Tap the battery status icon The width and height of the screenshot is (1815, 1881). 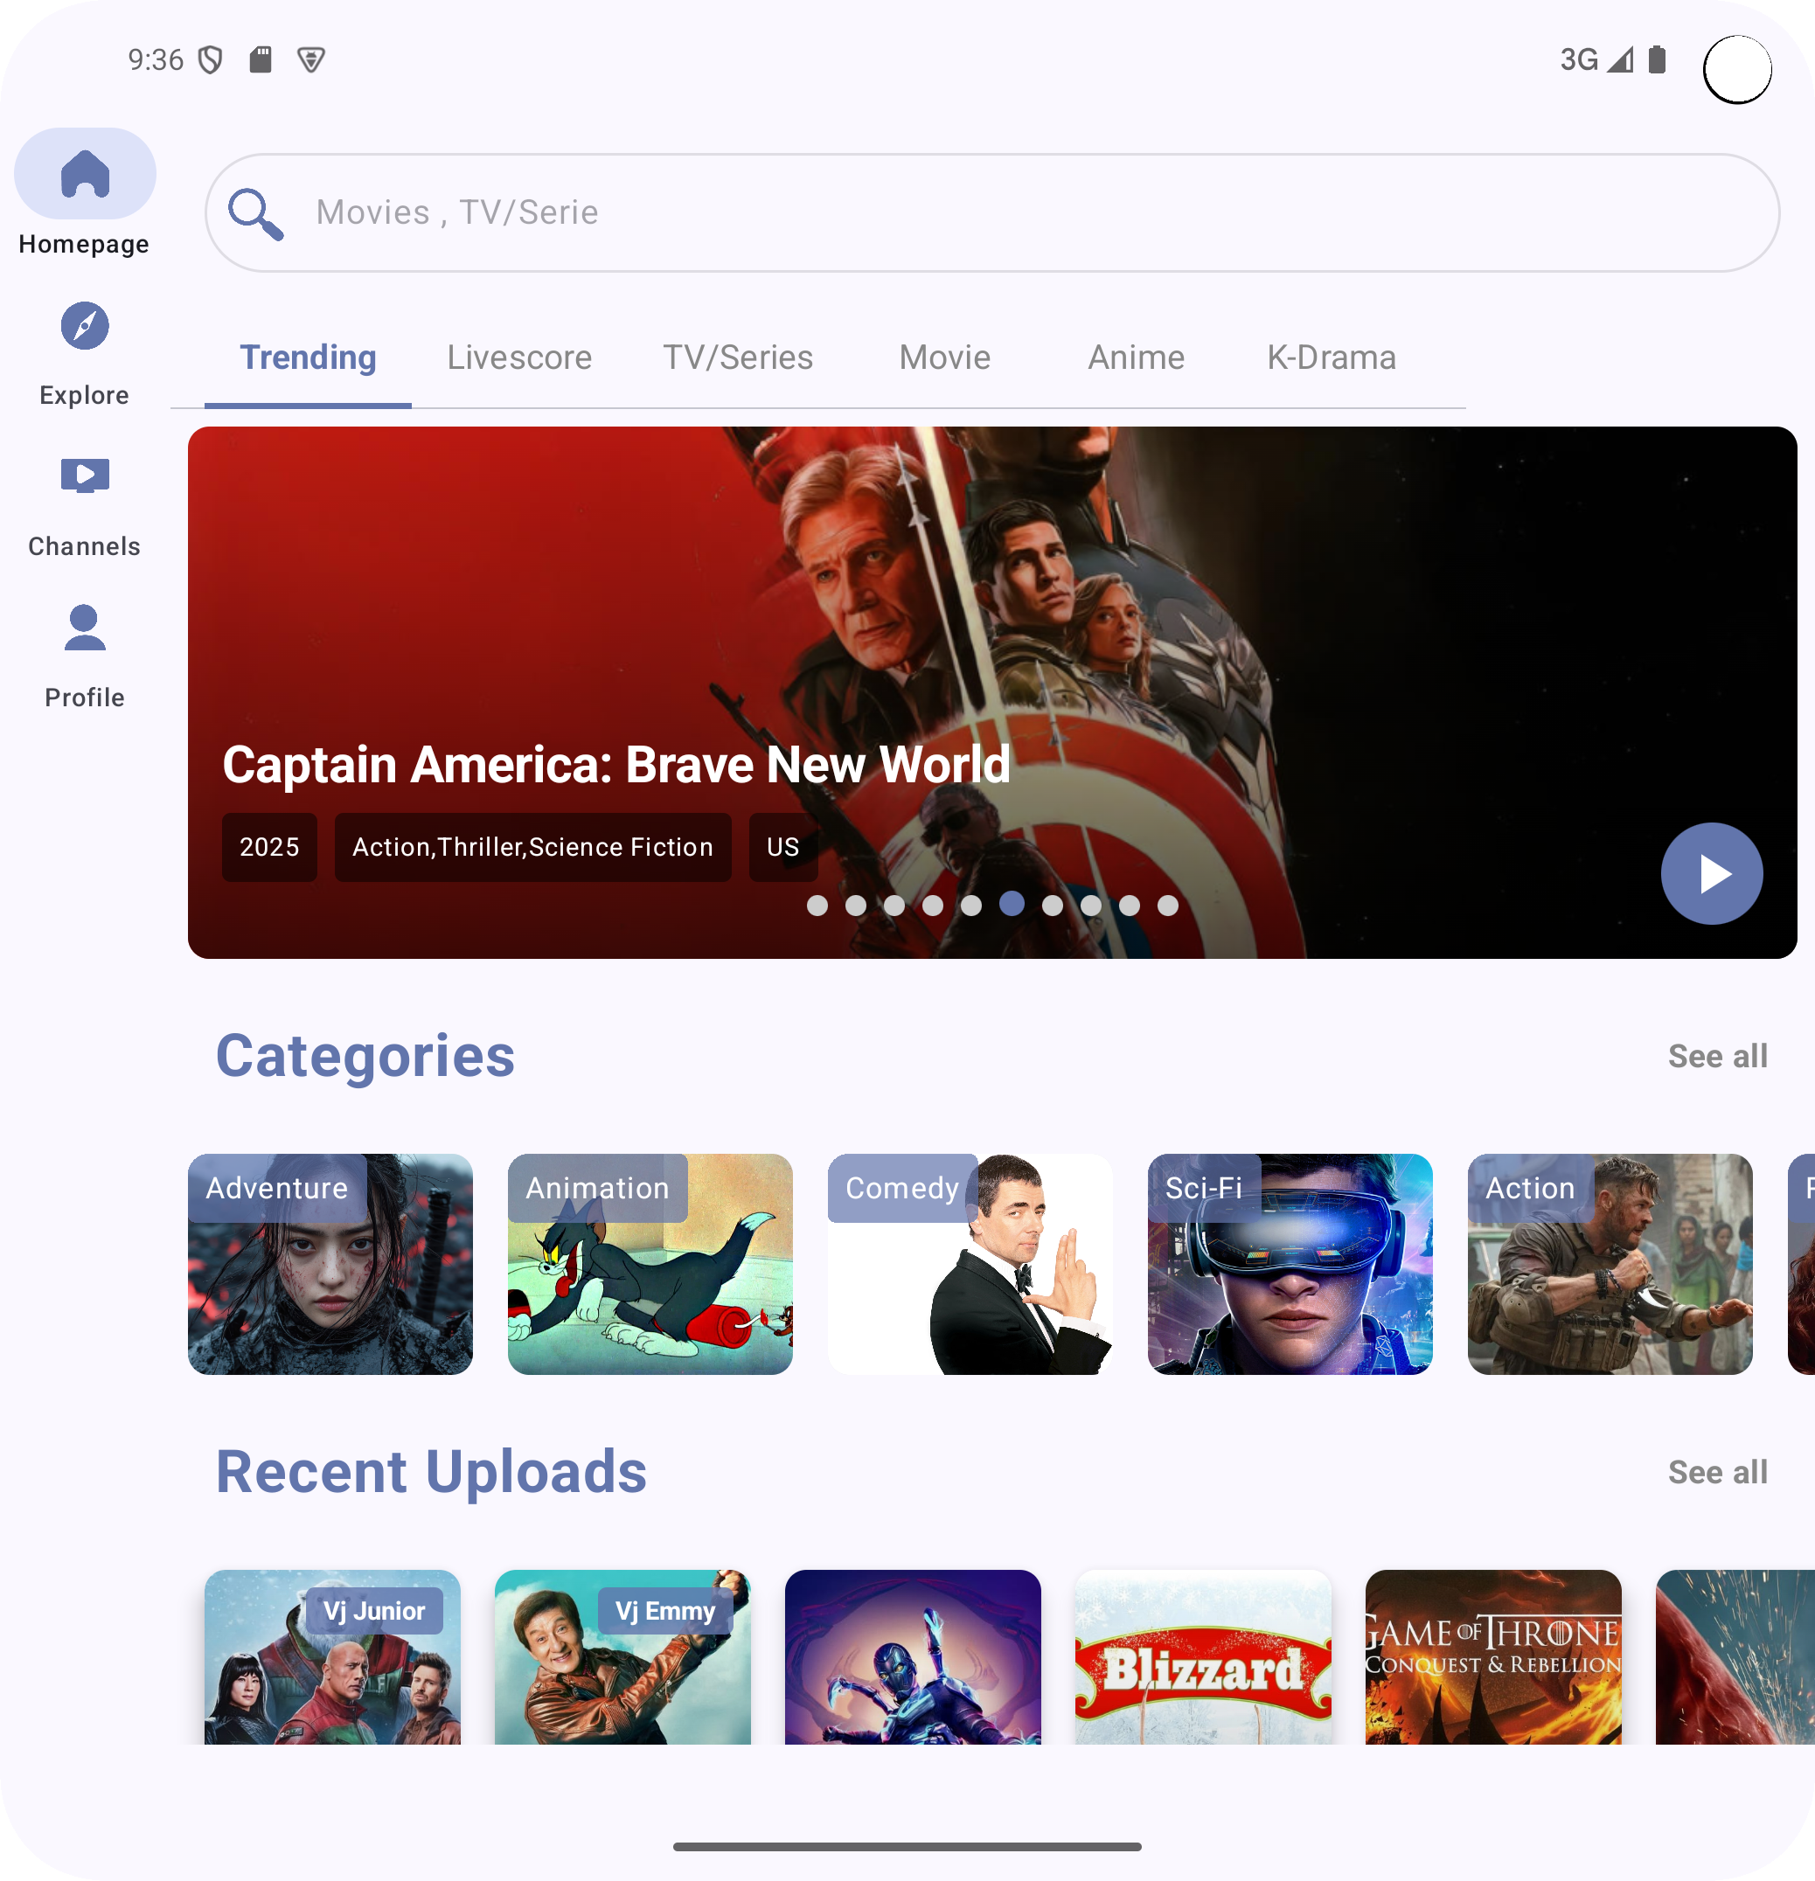coord(1657,59)
